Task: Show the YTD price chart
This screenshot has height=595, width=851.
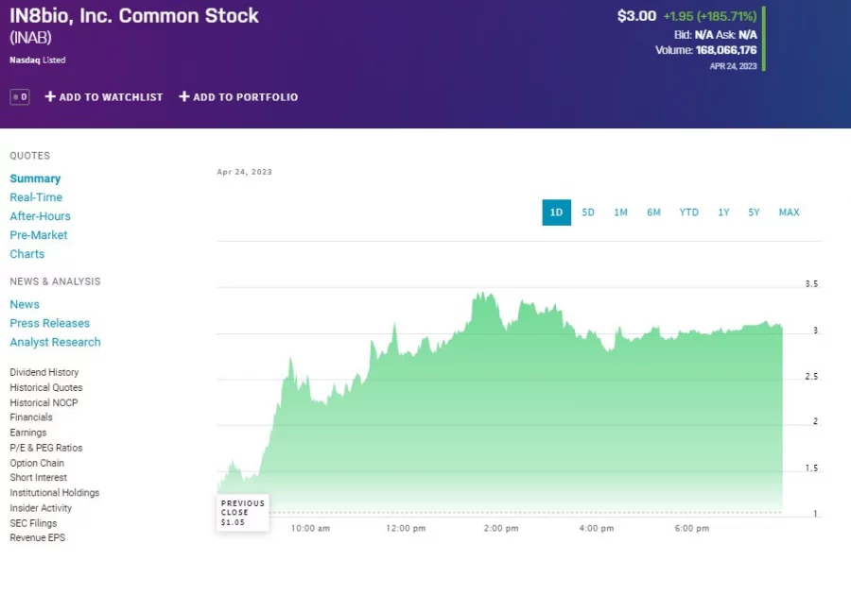Action: point(688,212)
